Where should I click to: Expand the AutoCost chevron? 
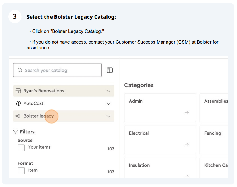pyautogui.click(x=108, y=104)
